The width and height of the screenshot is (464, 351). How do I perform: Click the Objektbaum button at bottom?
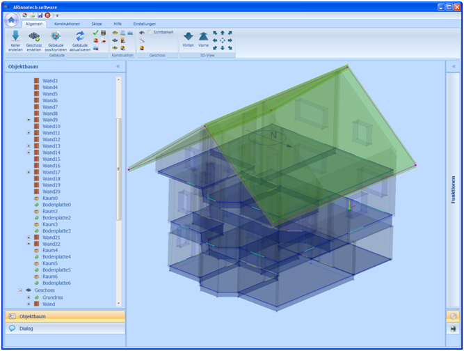click(63, 316)
